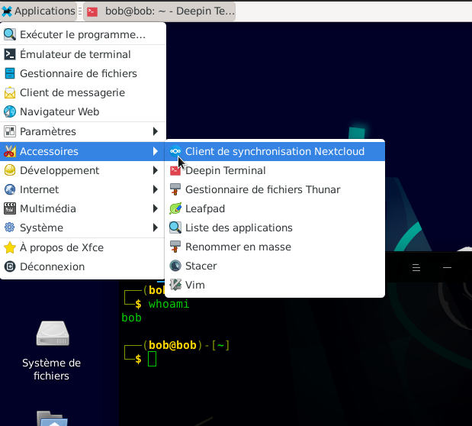472x426 pixels.
Task: Open À propos de Xfce
Action: coord(83,247)
